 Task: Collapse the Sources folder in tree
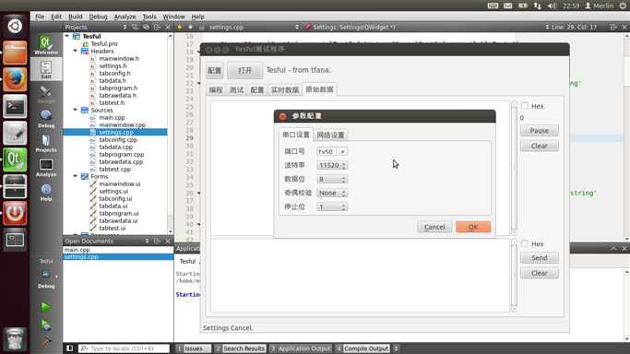click(x=75, y=110)
